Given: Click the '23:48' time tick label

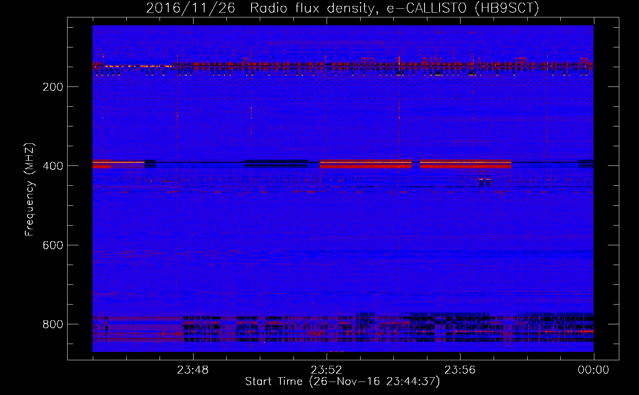Looking at the screenshot, I should pos(193,370).
